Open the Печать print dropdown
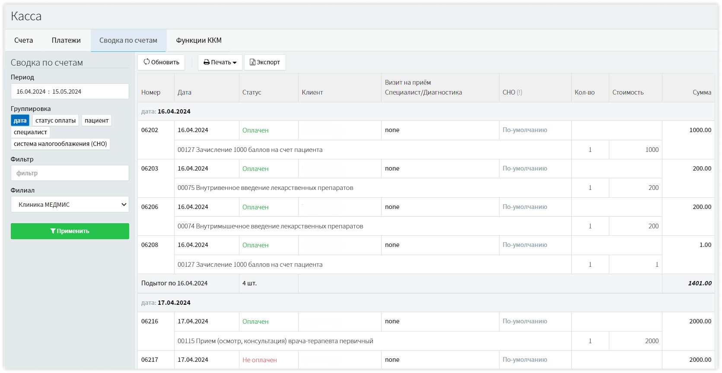Viewport: 722px width, 373px height. click(x=220, y=62)
